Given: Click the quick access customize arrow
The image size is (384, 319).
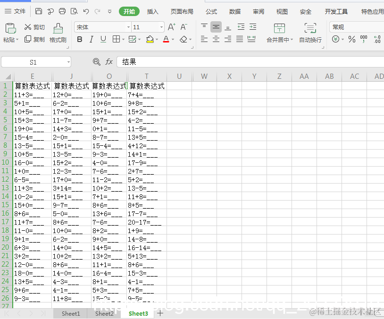Looking at the screenshot, I should 110,11.
